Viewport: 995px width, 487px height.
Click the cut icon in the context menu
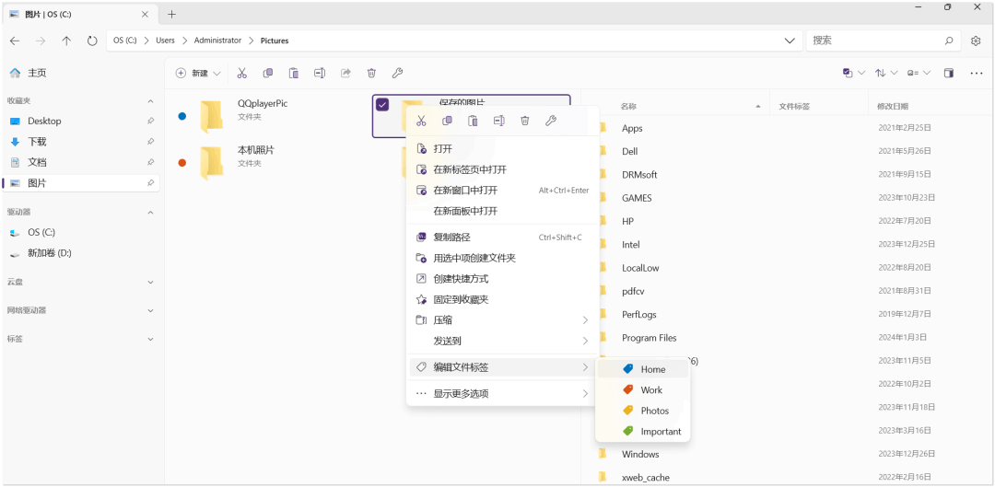point(421,121)
